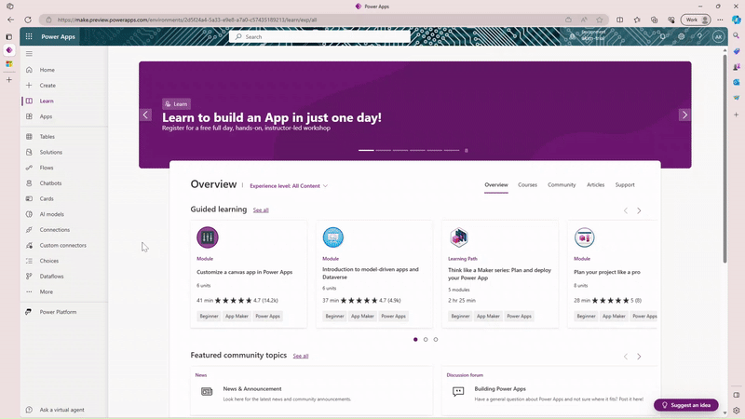Open browser Settings and more ellipsis
Viewport: 745px width, 419px height.
coord(720,20)
